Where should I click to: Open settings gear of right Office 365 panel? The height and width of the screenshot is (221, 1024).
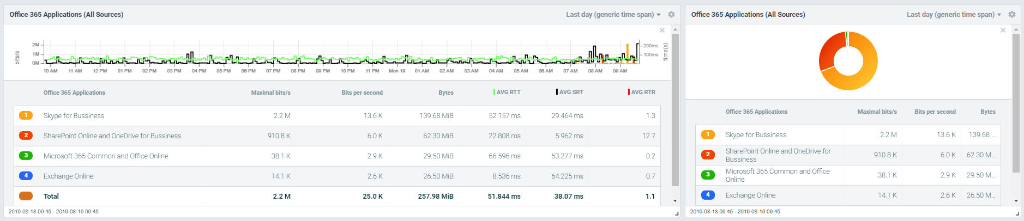pyautogui.click(x=1012, y=15)
